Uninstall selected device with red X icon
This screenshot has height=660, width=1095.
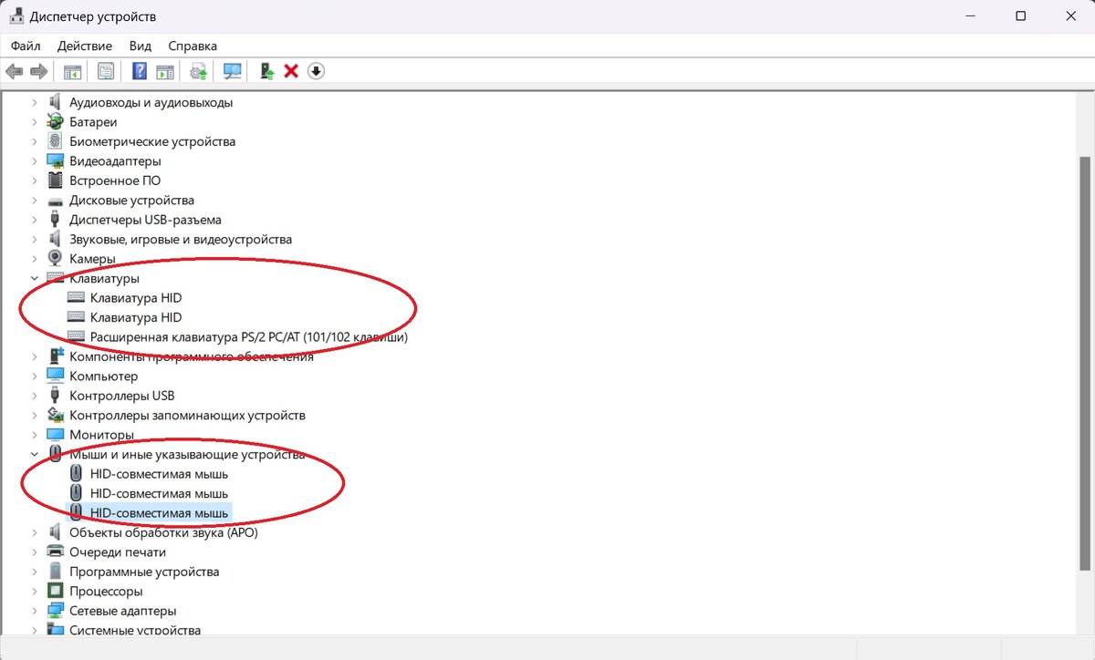coord(290,70)
